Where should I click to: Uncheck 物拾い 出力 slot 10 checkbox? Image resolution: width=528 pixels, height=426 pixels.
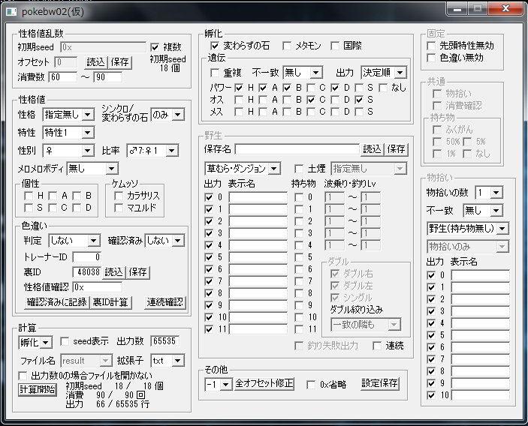431,395
